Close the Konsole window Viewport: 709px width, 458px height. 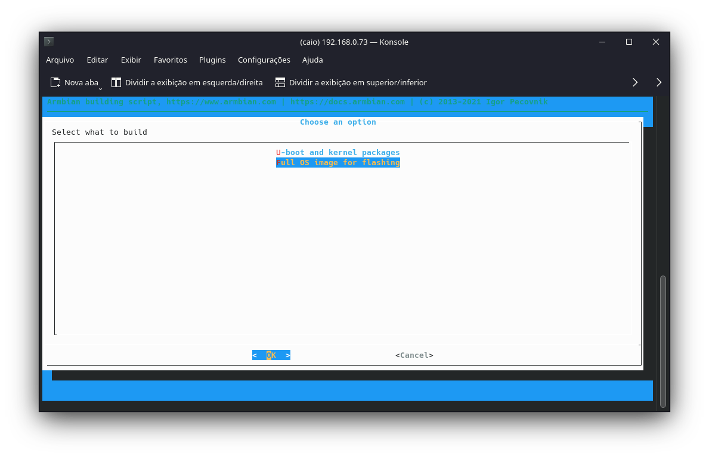tap(656, 42)
